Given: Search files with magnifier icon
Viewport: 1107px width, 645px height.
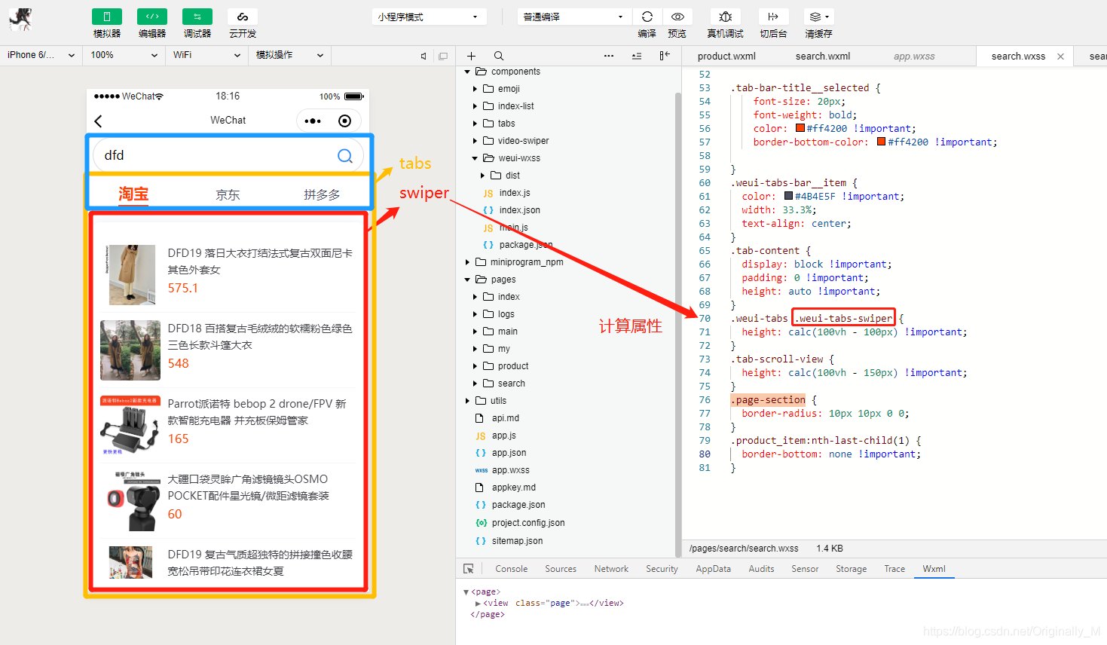Looking at the screenshot, I should click(499, 56).
